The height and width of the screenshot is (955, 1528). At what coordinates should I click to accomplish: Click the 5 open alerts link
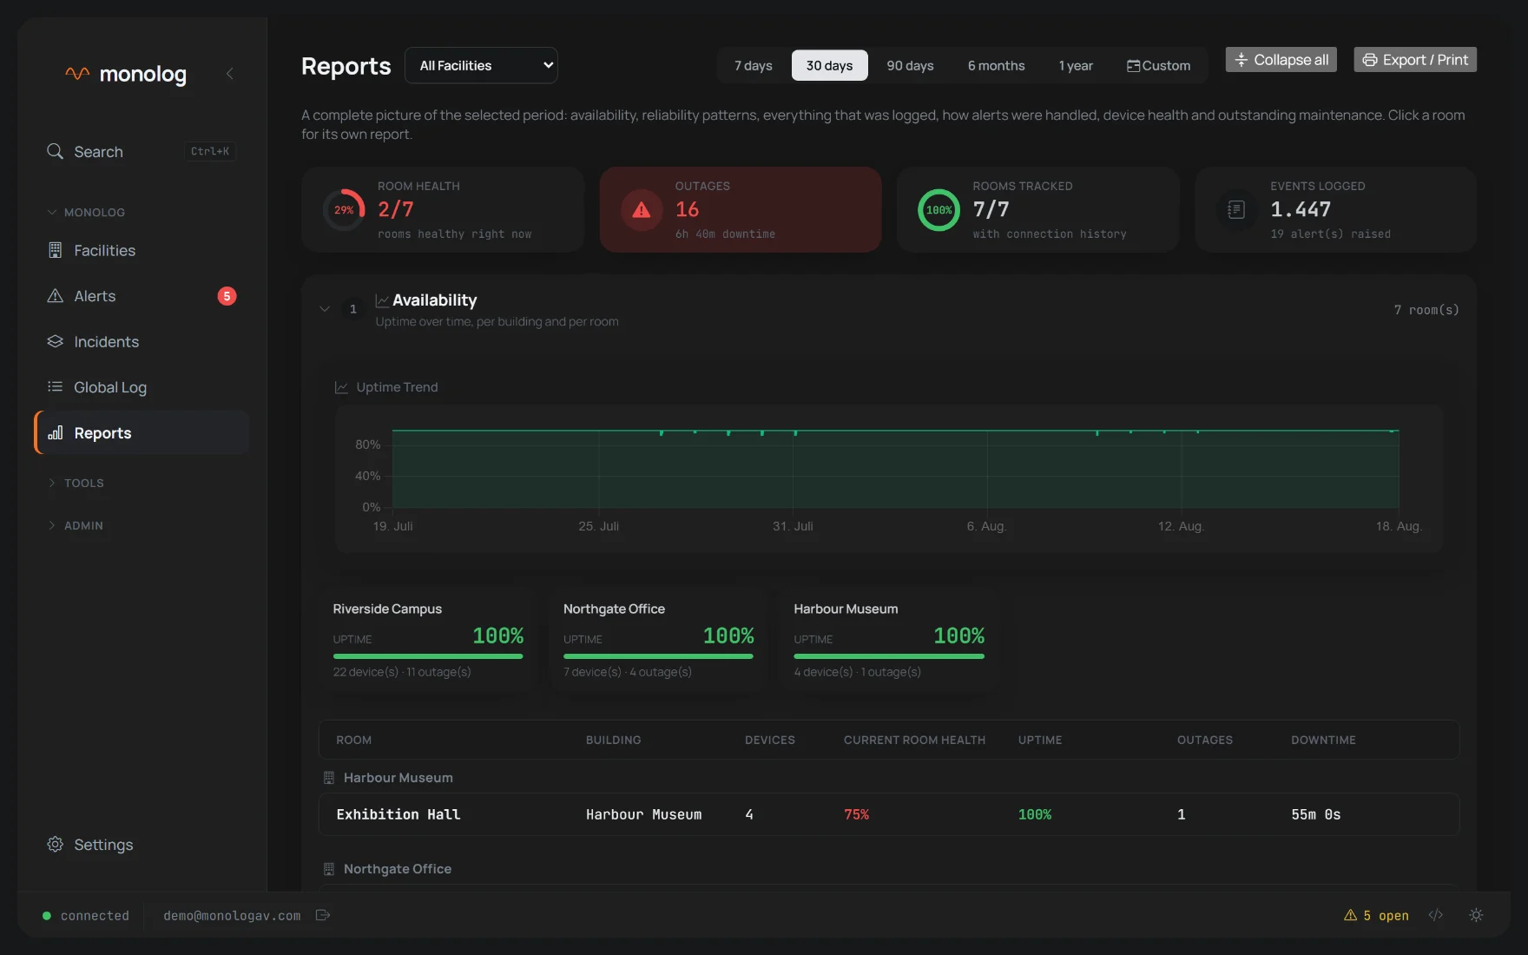[1376, 915]
